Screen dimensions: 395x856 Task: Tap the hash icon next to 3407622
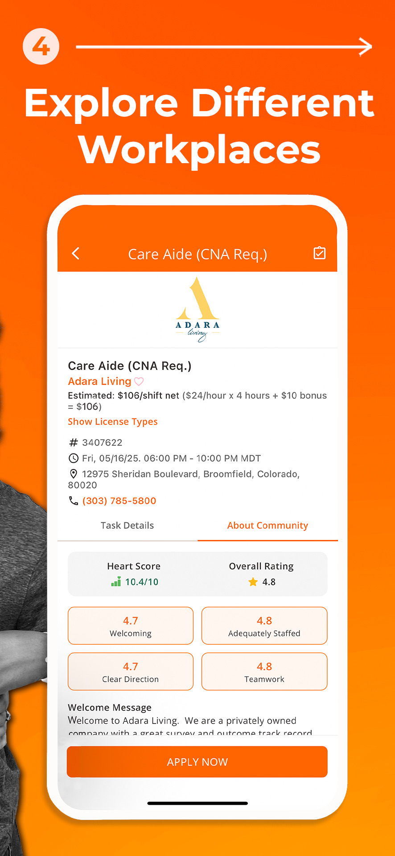pos(74,443)
